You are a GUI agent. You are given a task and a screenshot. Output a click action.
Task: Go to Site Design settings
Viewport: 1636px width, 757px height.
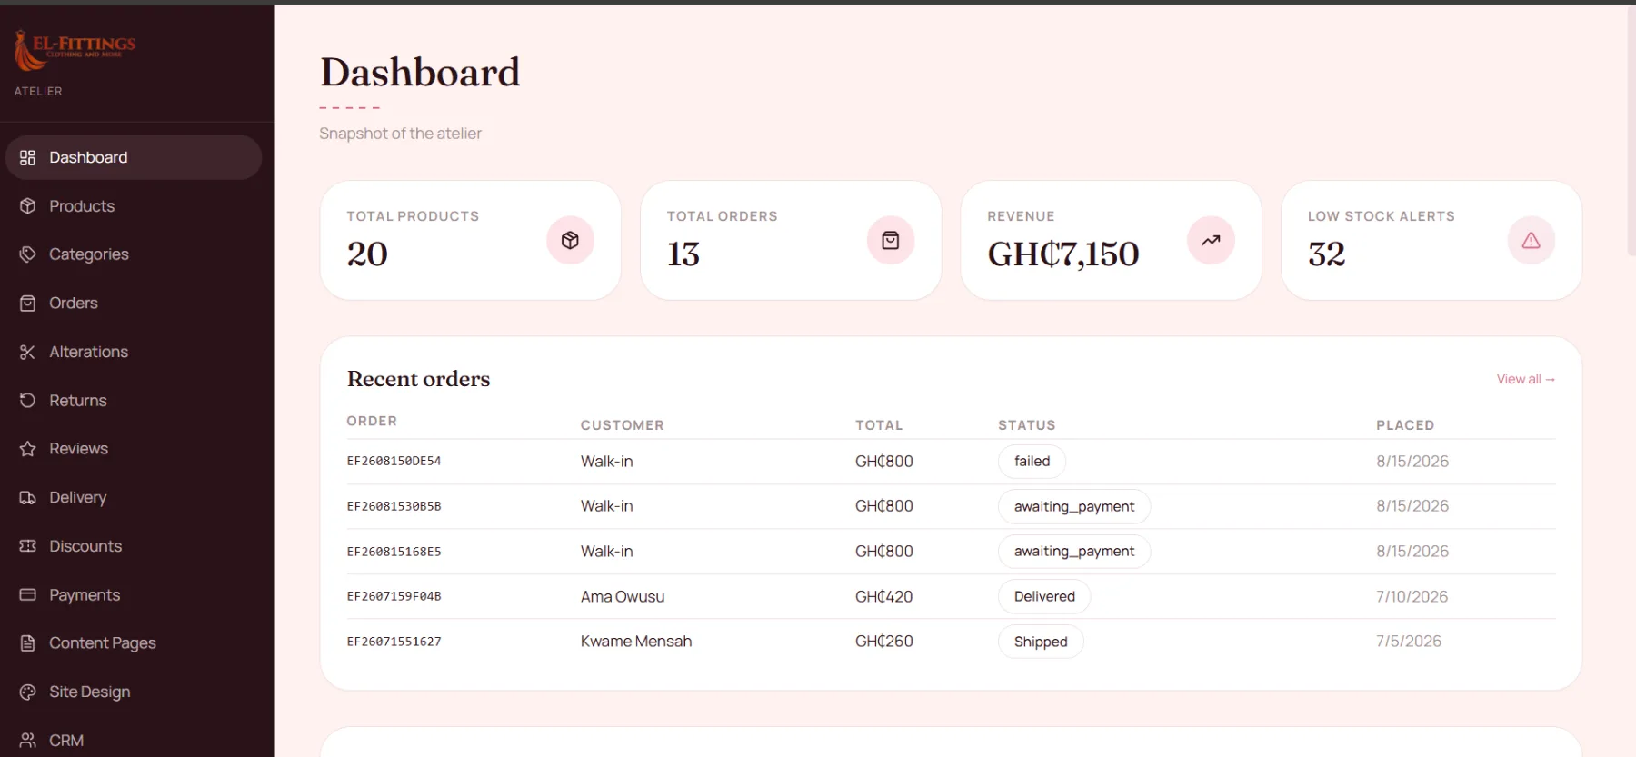pos(134,692)
